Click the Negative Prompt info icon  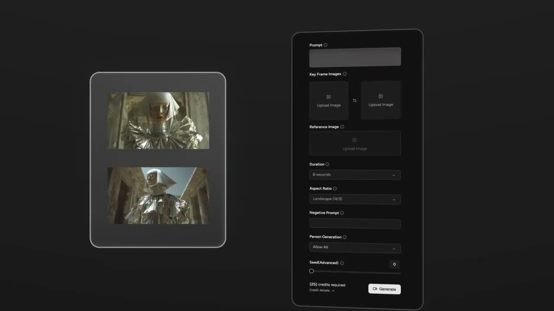tap(342, 213)
